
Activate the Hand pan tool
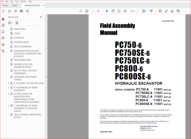click(x=113, y=11)
